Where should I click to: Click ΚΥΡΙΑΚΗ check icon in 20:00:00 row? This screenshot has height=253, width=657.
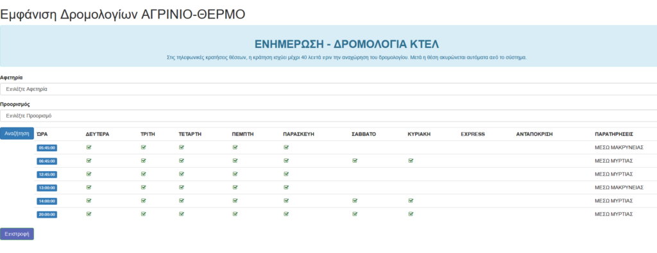tap(411, 214)
